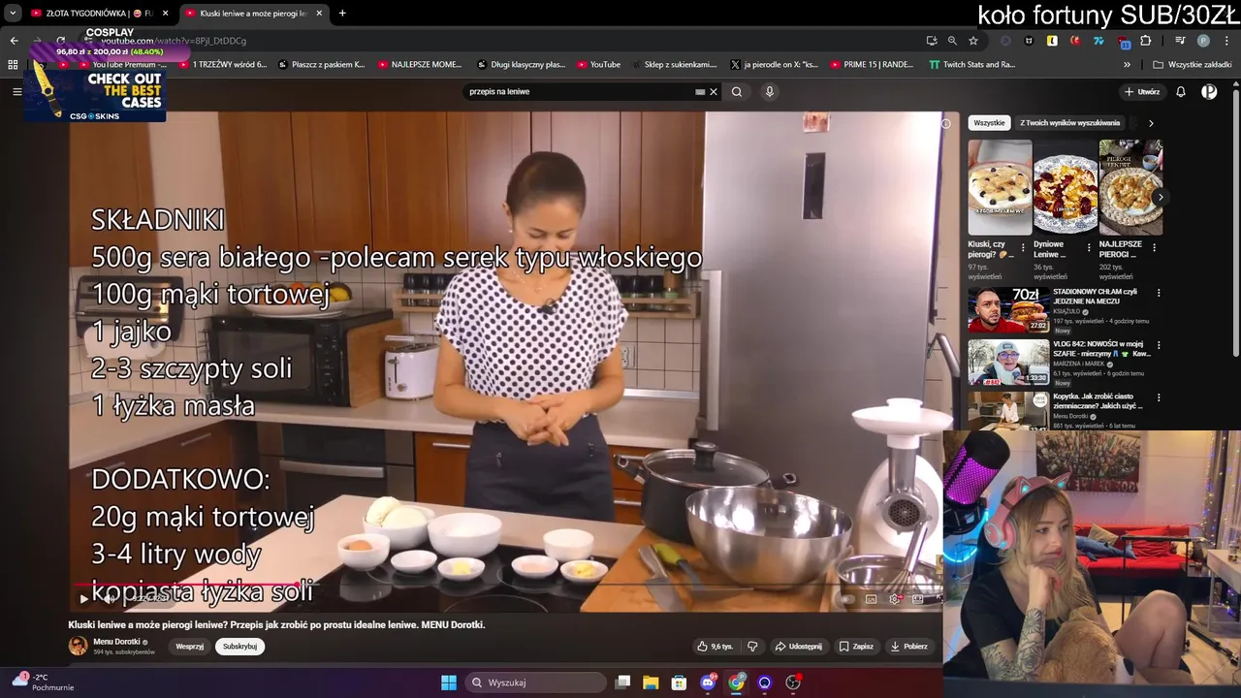Image resolution: width=1241 pixels, height=698 pixels.
Task: Expand the bookmarks overflow chevron
Action: pyautogui.click(x=1127, y=65)
